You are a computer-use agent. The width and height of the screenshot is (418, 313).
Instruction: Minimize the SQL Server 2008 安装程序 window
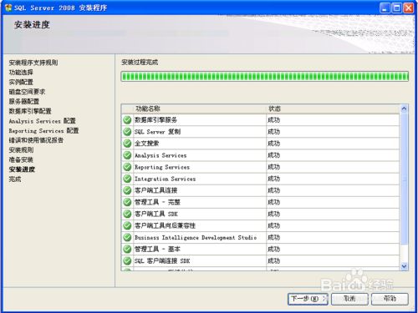[x=385, y=8]
